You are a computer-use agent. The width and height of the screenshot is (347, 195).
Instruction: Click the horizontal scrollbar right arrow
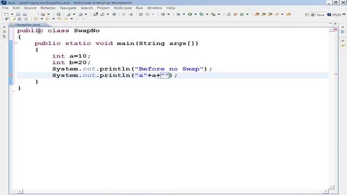point(326,191)
